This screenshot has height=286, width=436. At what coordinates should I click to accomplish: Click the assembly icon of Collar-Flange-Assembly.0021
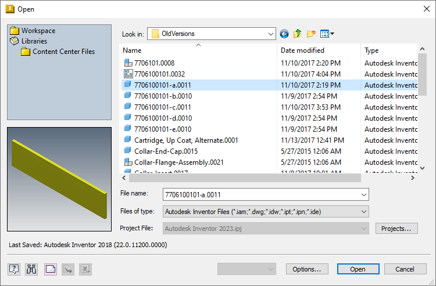pos(128,162)
